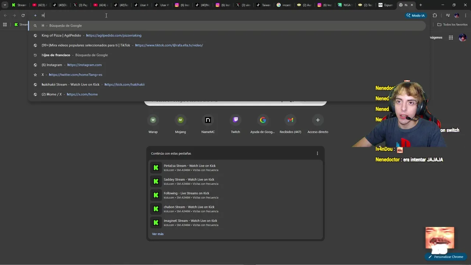
Task: Open PintaEsa Stream recent tab
Action: tap(235, 168)
